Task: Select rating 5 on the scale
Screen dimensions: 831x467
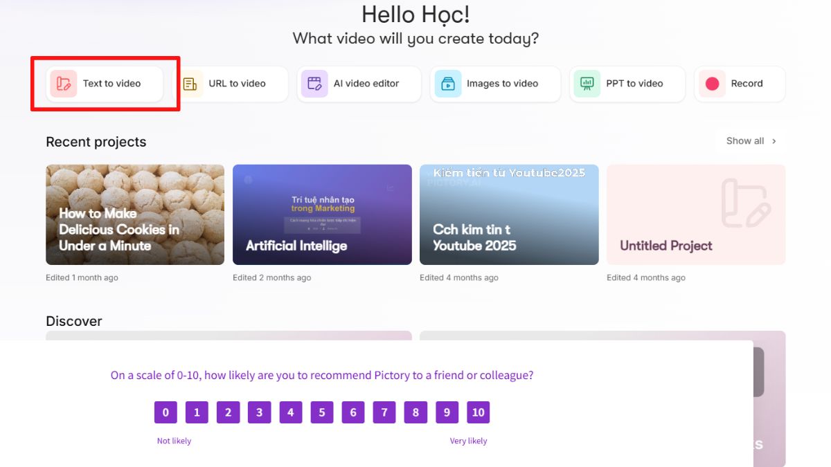Action: pyautogui.click(x=322, y=412)
